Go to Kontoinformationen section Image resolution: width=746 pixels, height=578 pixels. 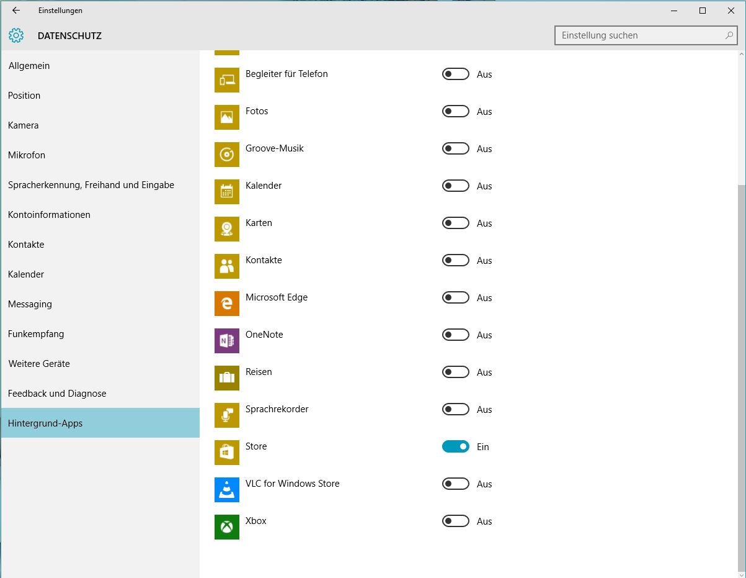point(100,215)
